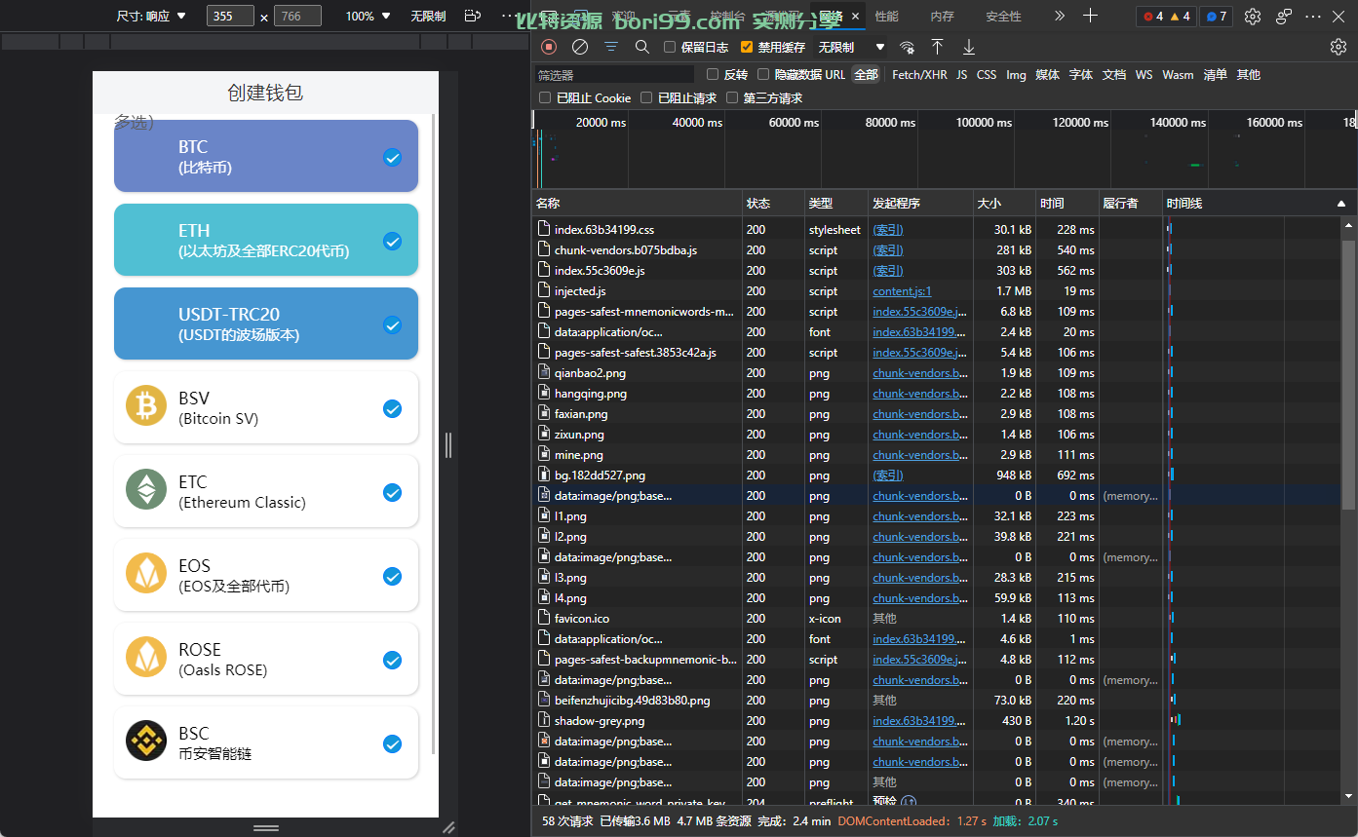Open the content.js:1 initiator link

(902, 291)
